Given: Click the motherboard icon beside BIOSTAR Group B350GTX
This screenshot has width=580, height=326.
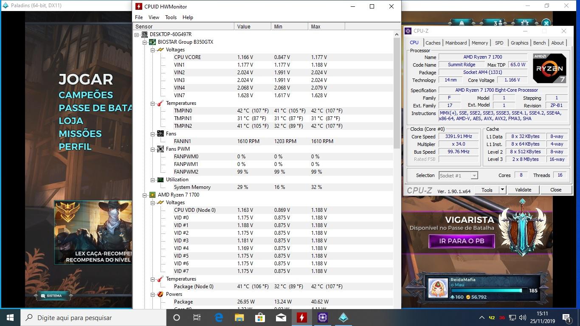Looking at the screenshot, I should pos(152,42).
